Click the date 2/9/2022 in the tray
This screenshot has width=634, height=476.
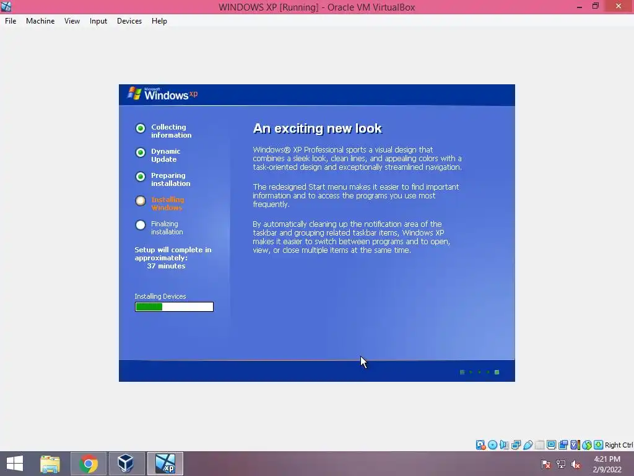point(607,470)
